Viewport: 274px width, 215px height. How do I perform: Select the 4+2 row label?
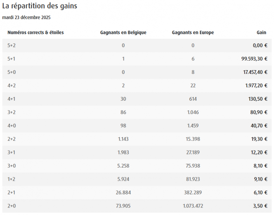(x=11, y=85)
